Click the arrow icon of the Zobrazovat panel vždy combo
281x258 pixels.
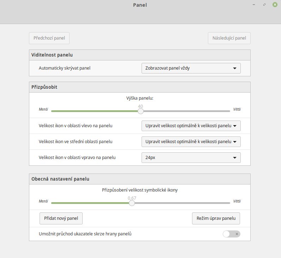click(x=235, y=68)
